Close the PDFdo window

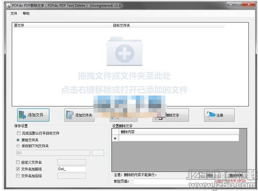pos(249,5)
